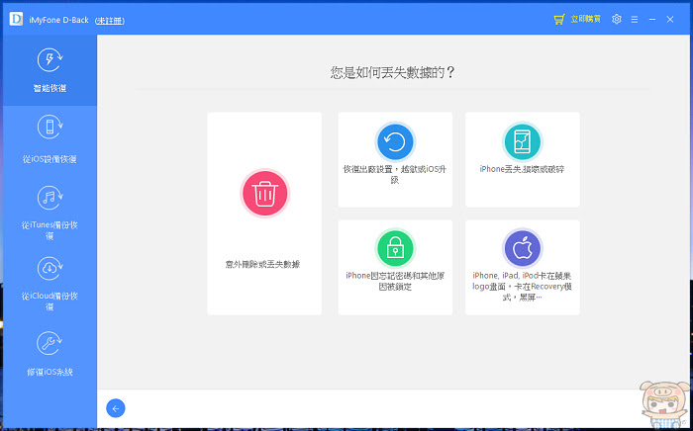This screenshot has width=693, height=431.
Task: Choose 恢復出廠設置,越獄或iOS升級 option text
Action: click(395, 174)
